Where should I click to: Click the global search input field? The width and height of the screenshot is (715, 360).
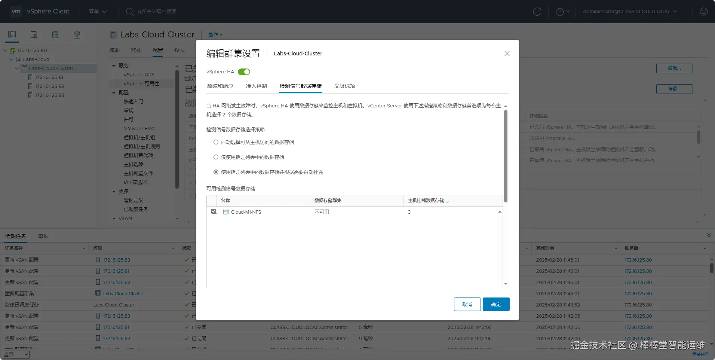[157, 12]
